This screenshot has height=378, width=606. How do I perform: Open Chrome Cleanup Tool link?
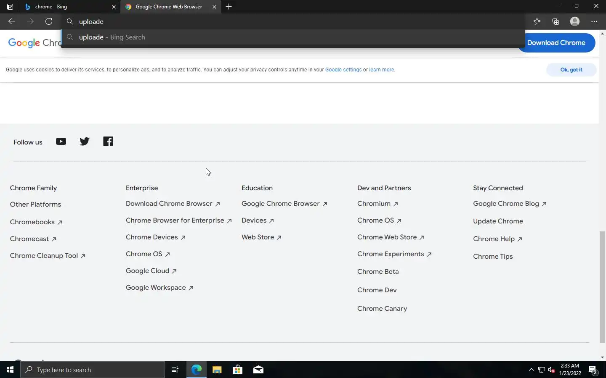(48, 256)
